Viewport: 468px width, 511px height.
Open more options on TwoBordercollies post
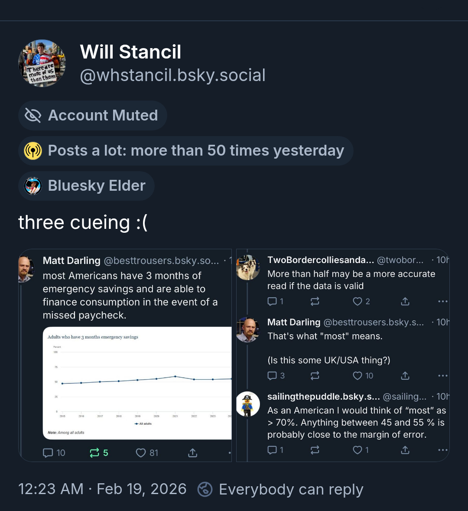442,301
